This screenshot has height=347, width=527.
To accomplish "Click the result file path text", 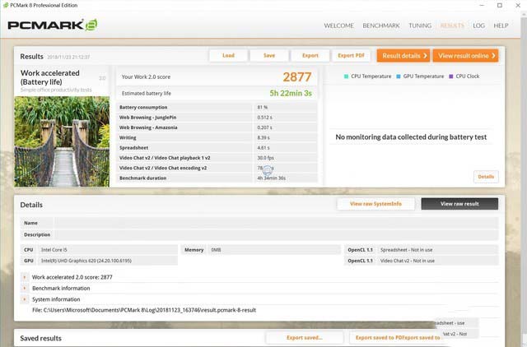I will click(144, 310).
